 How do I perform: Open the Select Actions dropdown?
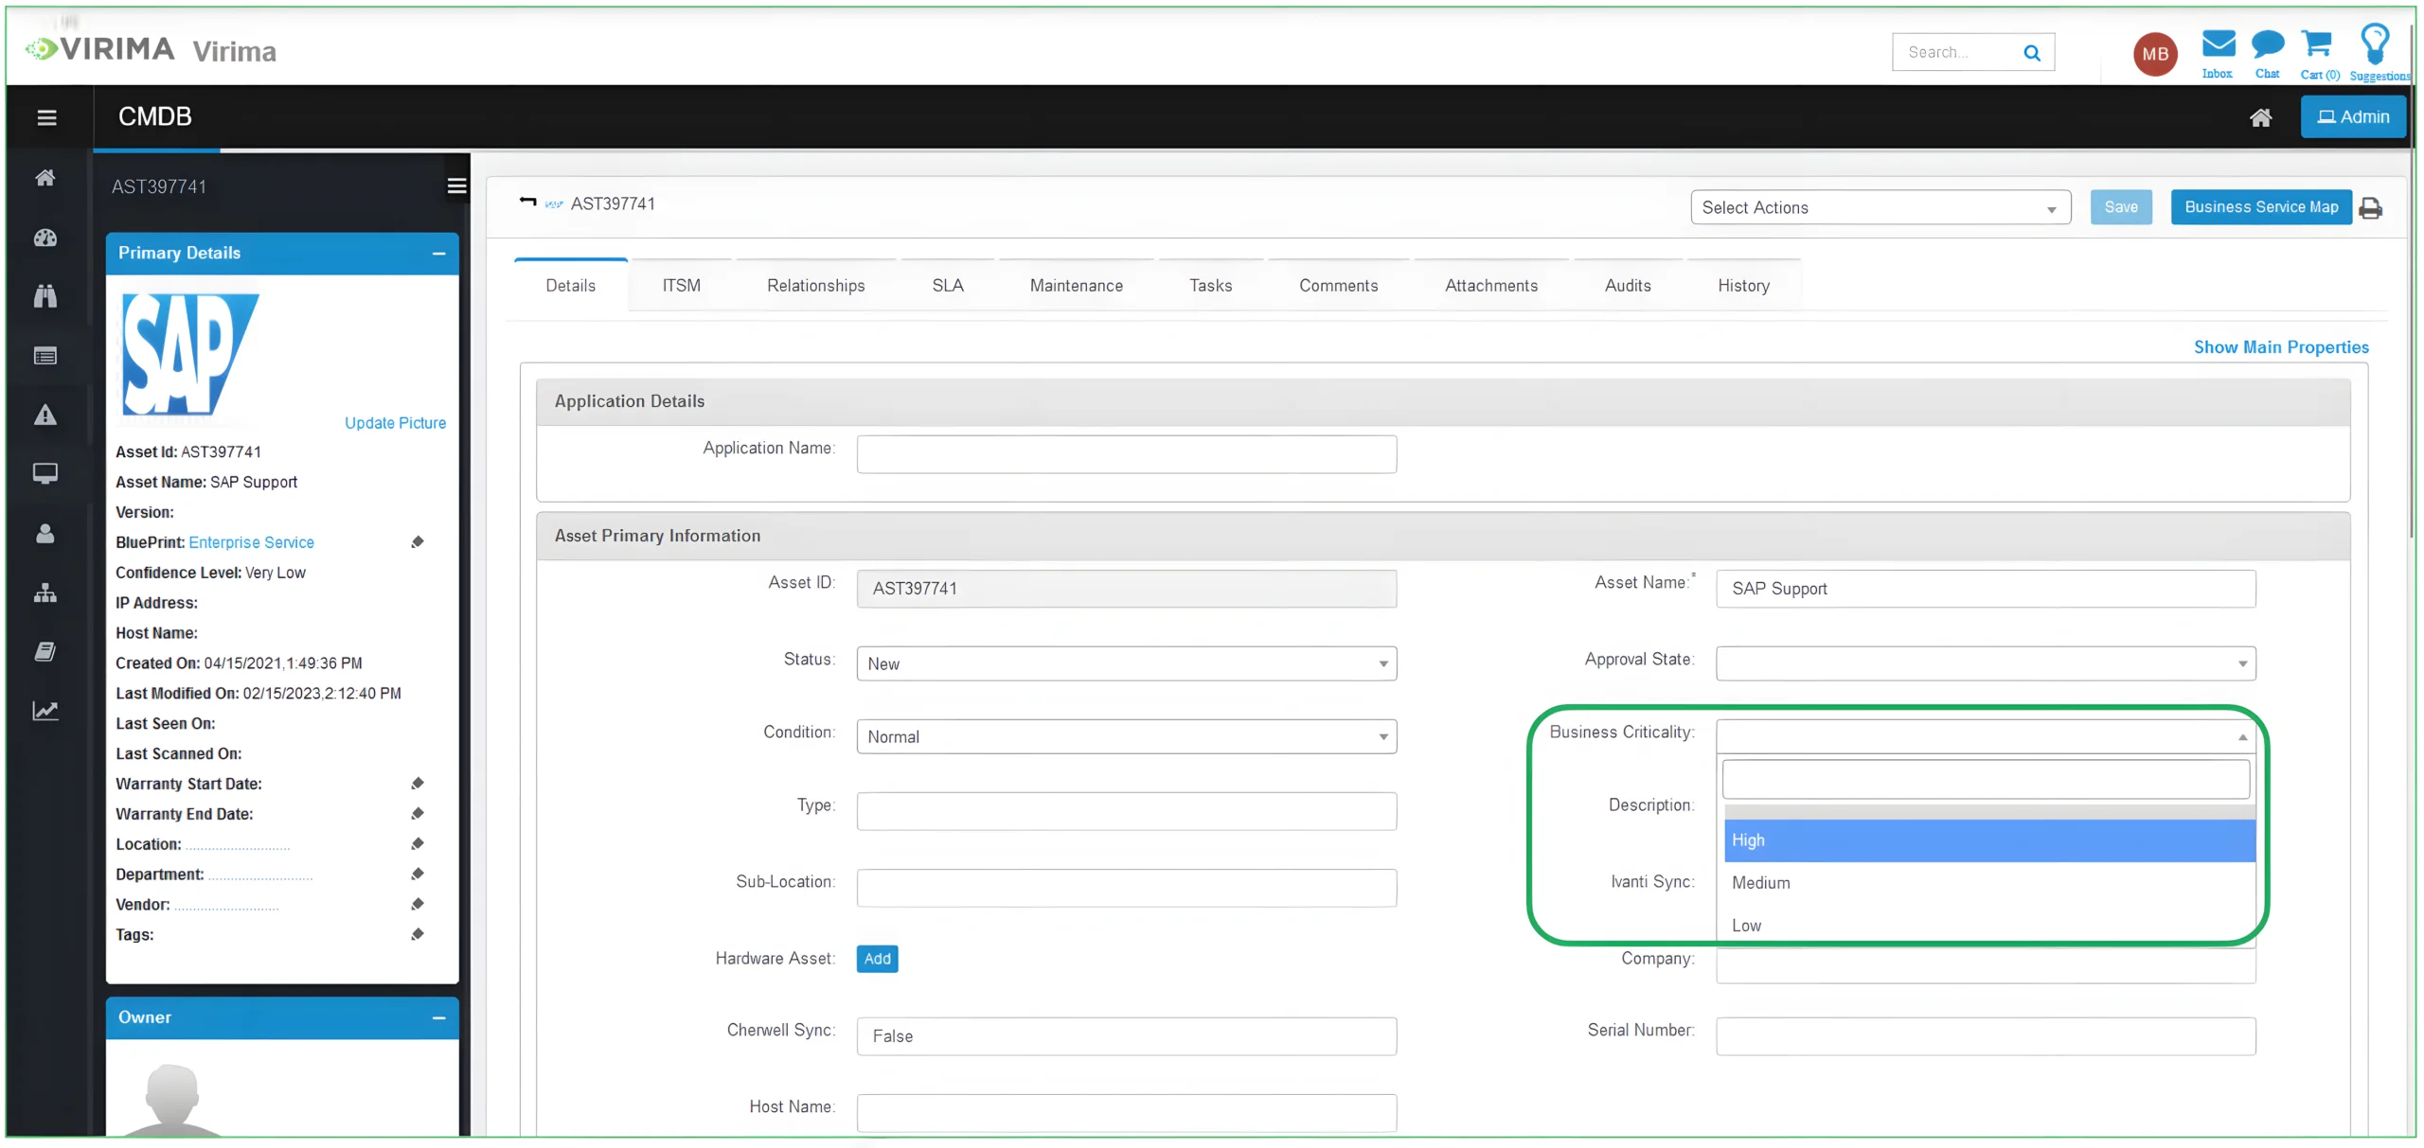click(x=1879, y=207)
